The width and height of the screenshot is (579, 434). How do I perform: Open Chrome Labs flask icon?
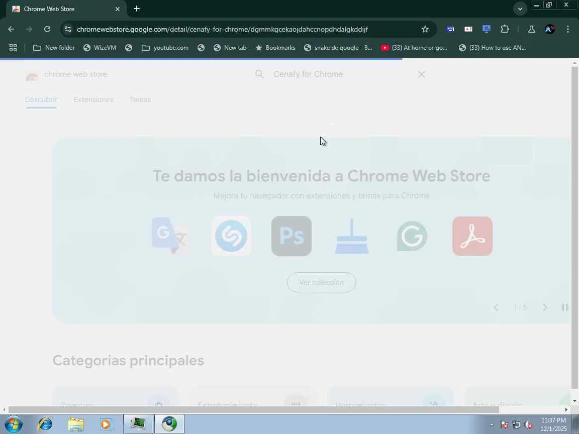click(x=531, y=29)
